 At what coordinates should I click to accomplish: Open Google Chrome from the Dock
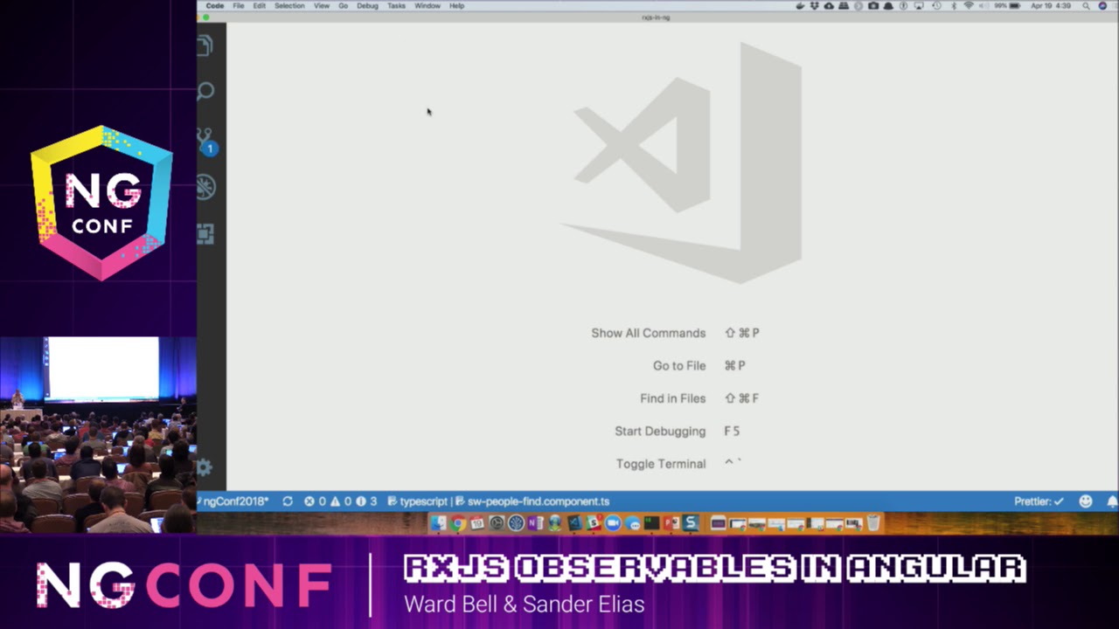tap(457, 523)
